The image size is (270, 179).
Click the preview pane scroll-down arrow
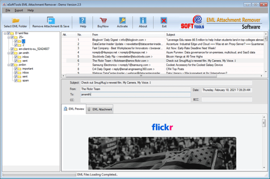[264, 168]
